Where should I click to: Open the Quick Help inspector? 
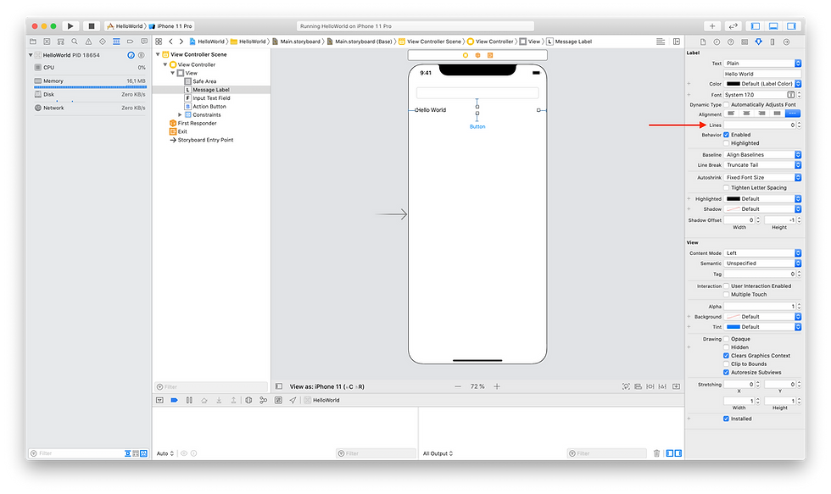pos(730,42)
